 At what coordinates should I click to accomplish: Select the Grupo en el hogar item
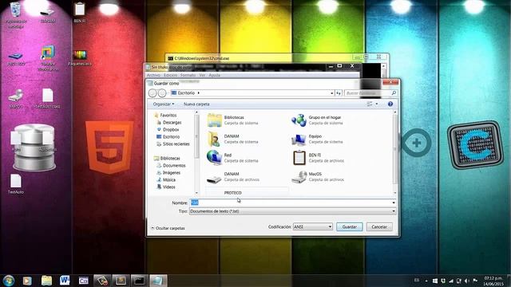318,120
